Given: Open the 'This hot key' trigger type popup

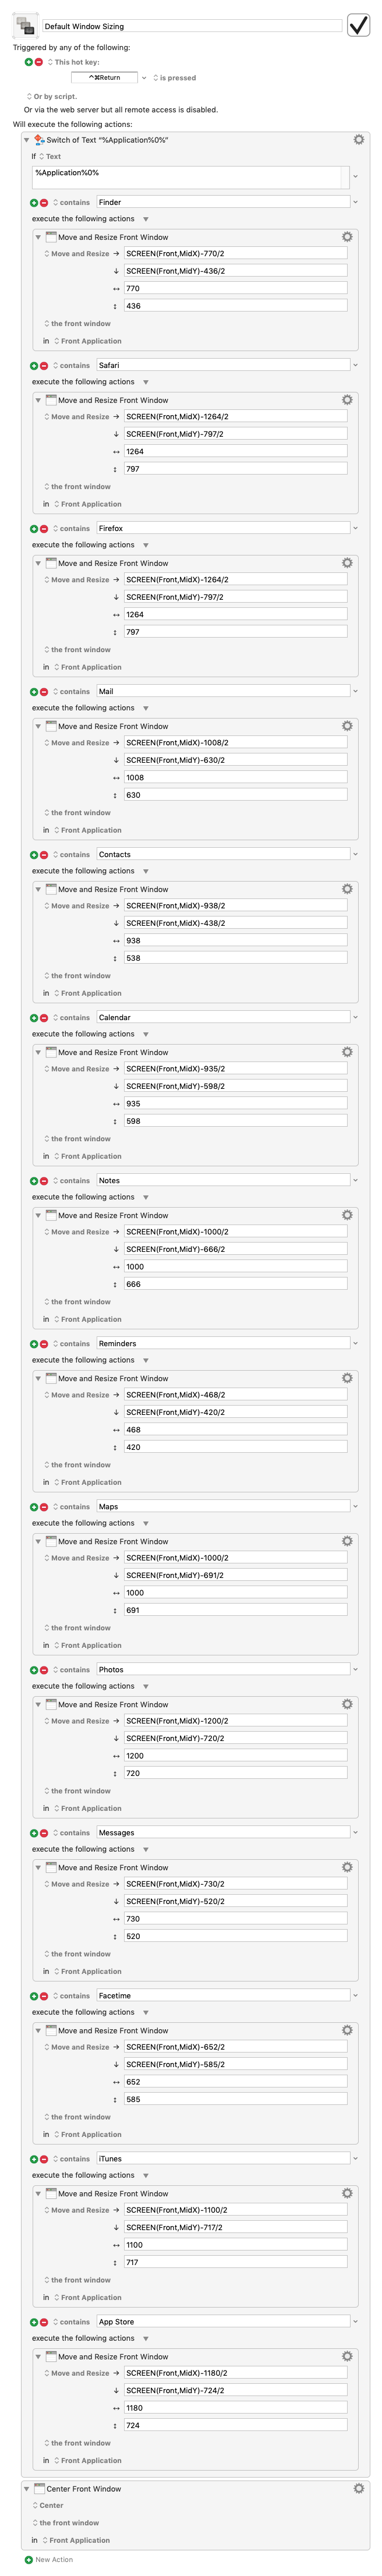Looking at the screenshot, I should click(73, 62).
